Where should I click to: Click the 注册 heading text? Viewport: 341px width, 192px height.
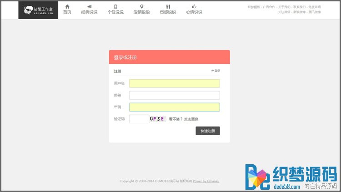[x=117, y=71]
